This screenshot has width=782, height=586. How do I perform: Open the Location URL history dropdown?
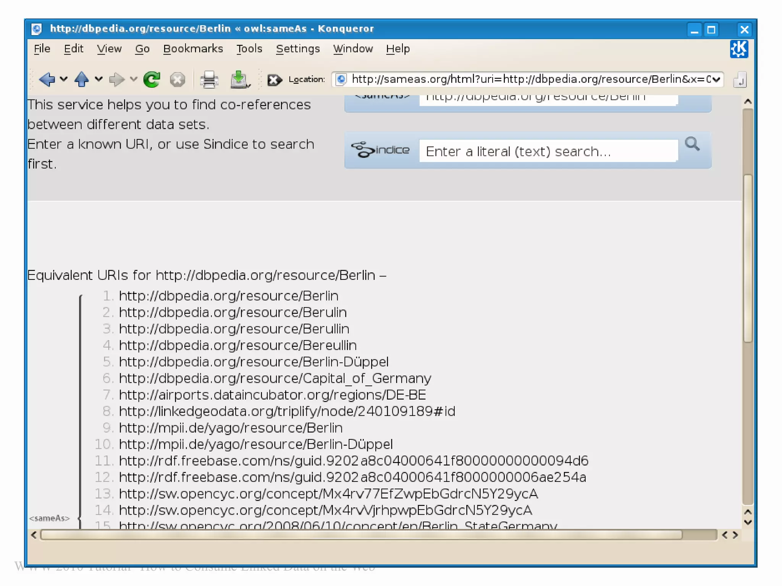[716, 79]
